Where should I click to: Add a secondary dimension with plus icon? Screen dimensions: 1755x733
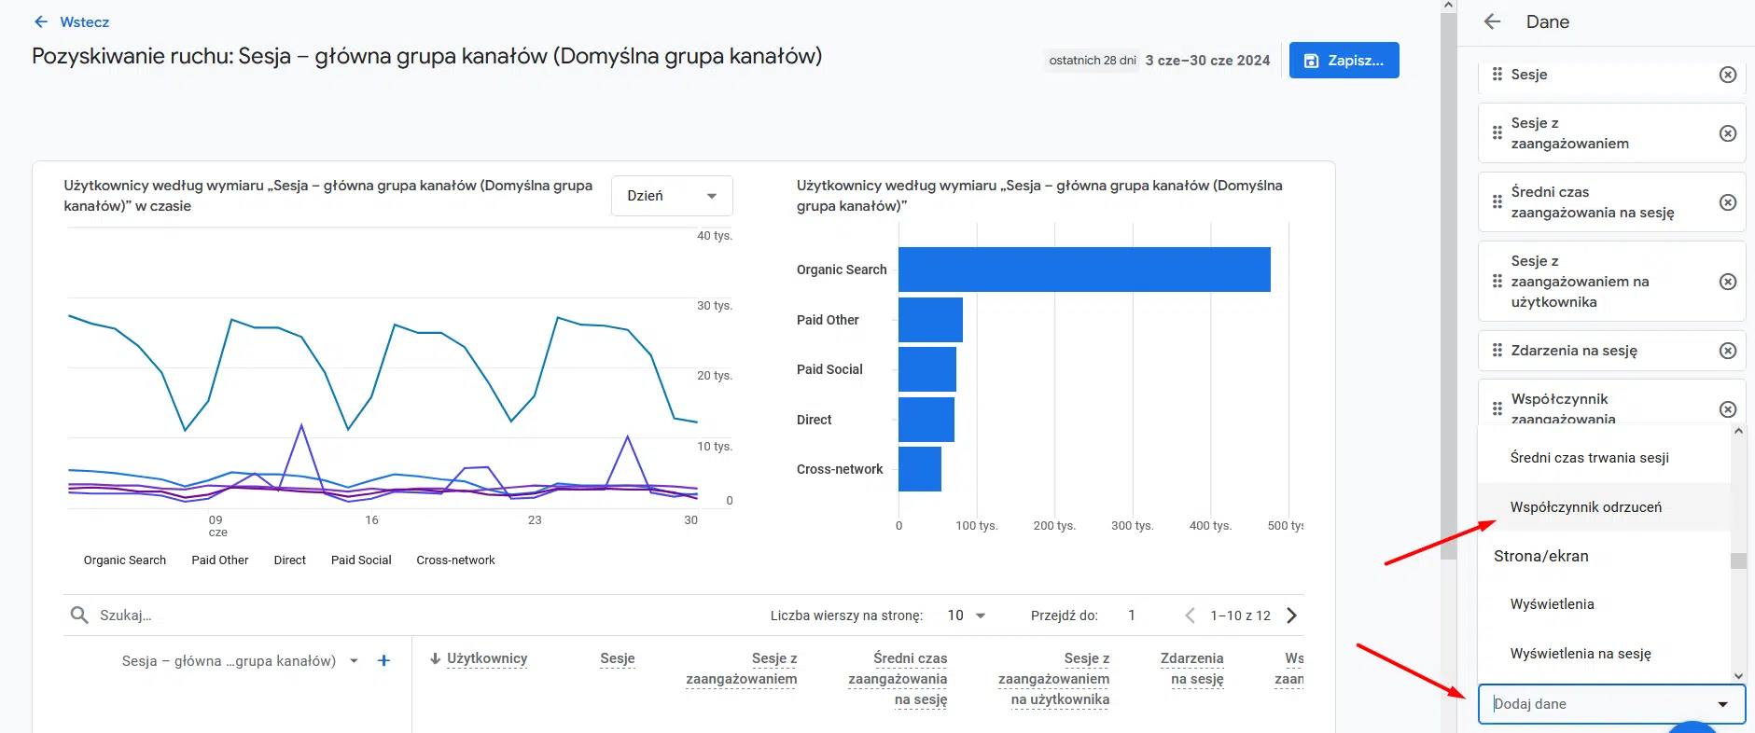click(383, 660)
